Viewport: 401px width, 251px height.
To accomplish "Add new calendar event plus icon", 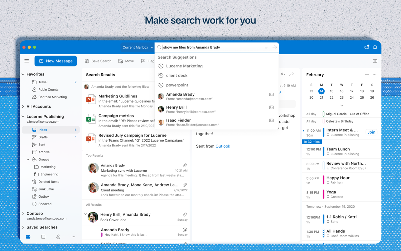I will [x=367, y=75].
